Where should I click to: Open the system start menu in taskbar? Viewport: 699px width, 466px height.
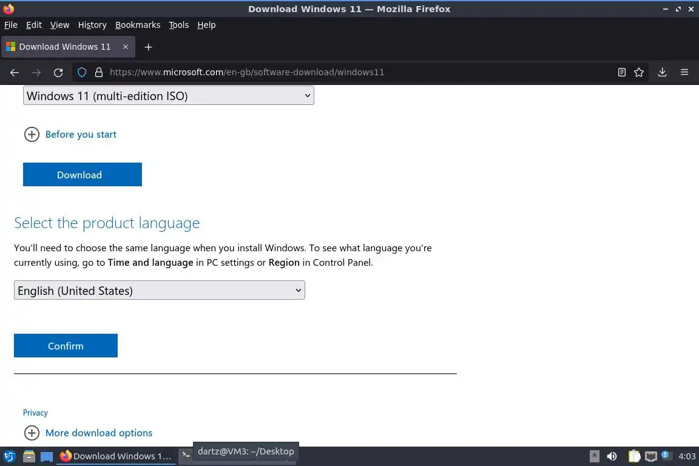click(9, 456)
